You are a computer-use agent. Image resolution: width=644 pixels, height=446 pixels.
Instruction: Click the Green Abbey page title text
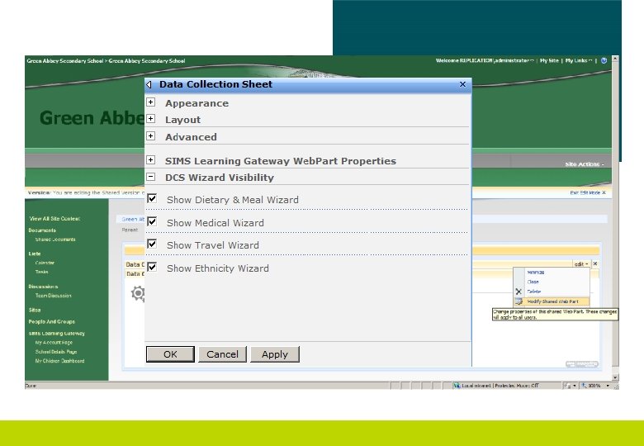92,118
